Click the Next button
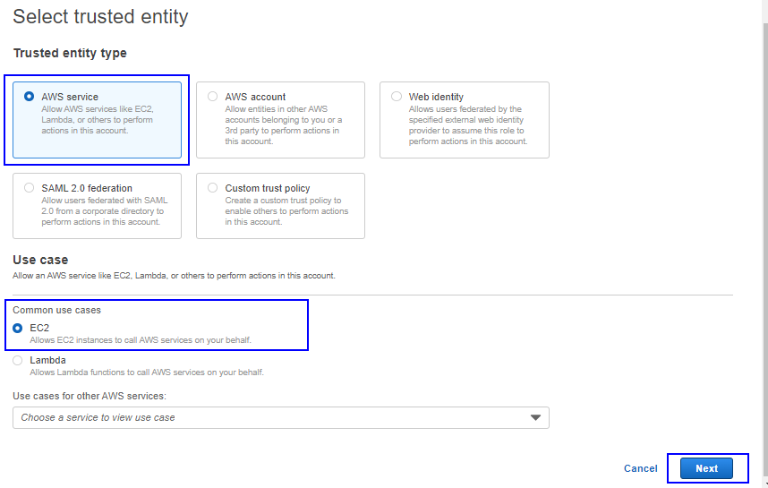 (706, 468)
